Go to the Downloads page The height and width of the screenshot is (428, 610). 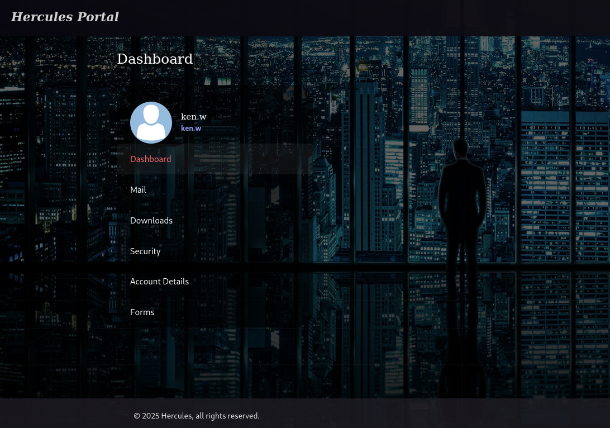coord(151,221)
